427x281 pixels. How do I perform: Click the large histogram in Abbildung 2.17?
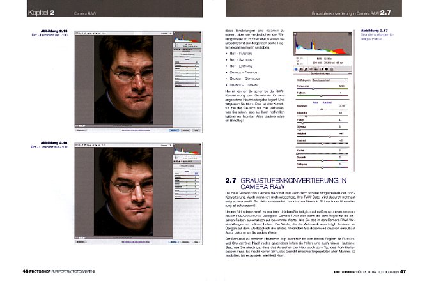tap(322, 43)
